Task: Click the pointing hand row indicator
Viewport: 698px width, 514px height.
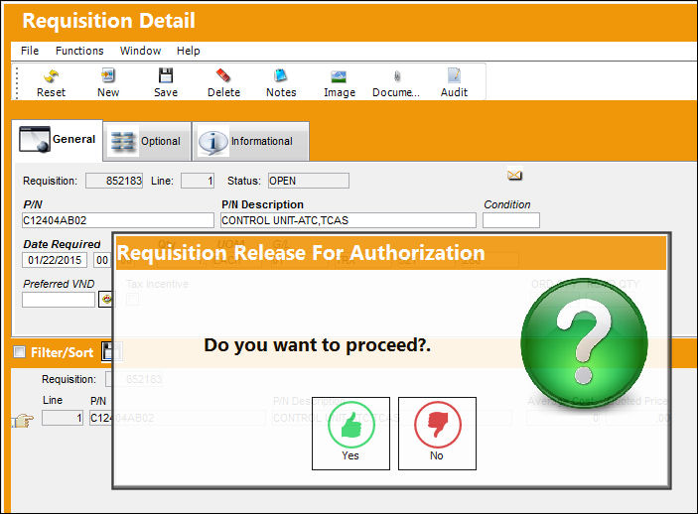Action: [23, 420]
